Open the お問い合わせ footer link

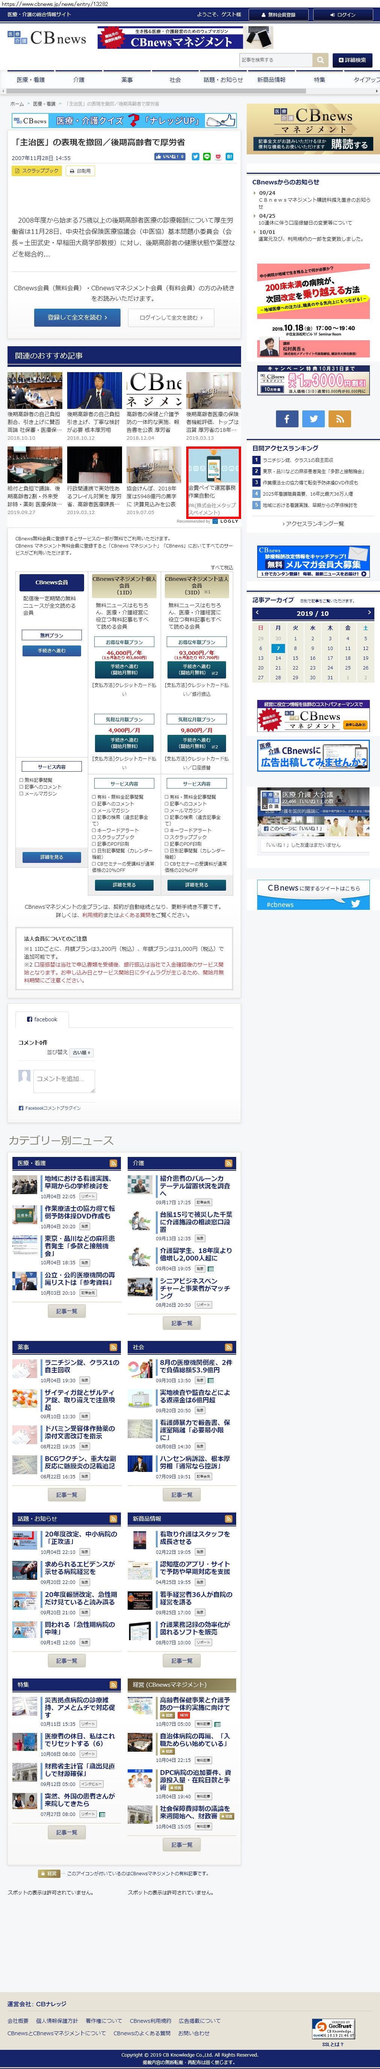click(194, 2033)
